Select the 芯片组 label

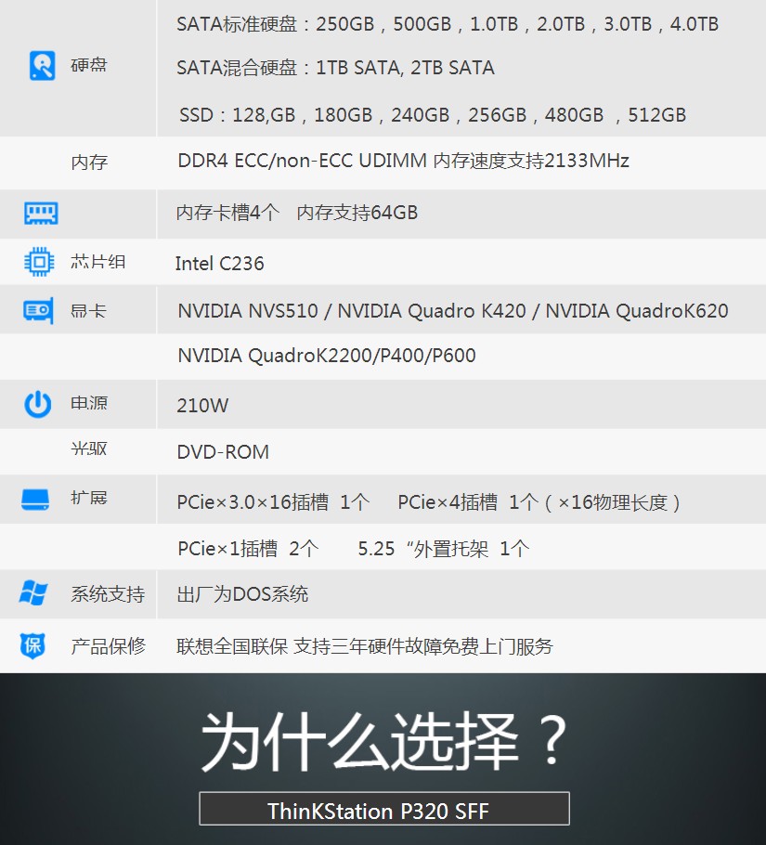pos(98,262)
